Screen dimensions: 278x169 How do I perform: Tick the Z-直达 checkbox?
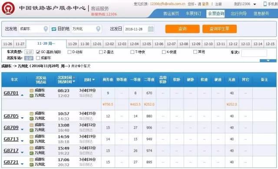[x=101, y=52]
